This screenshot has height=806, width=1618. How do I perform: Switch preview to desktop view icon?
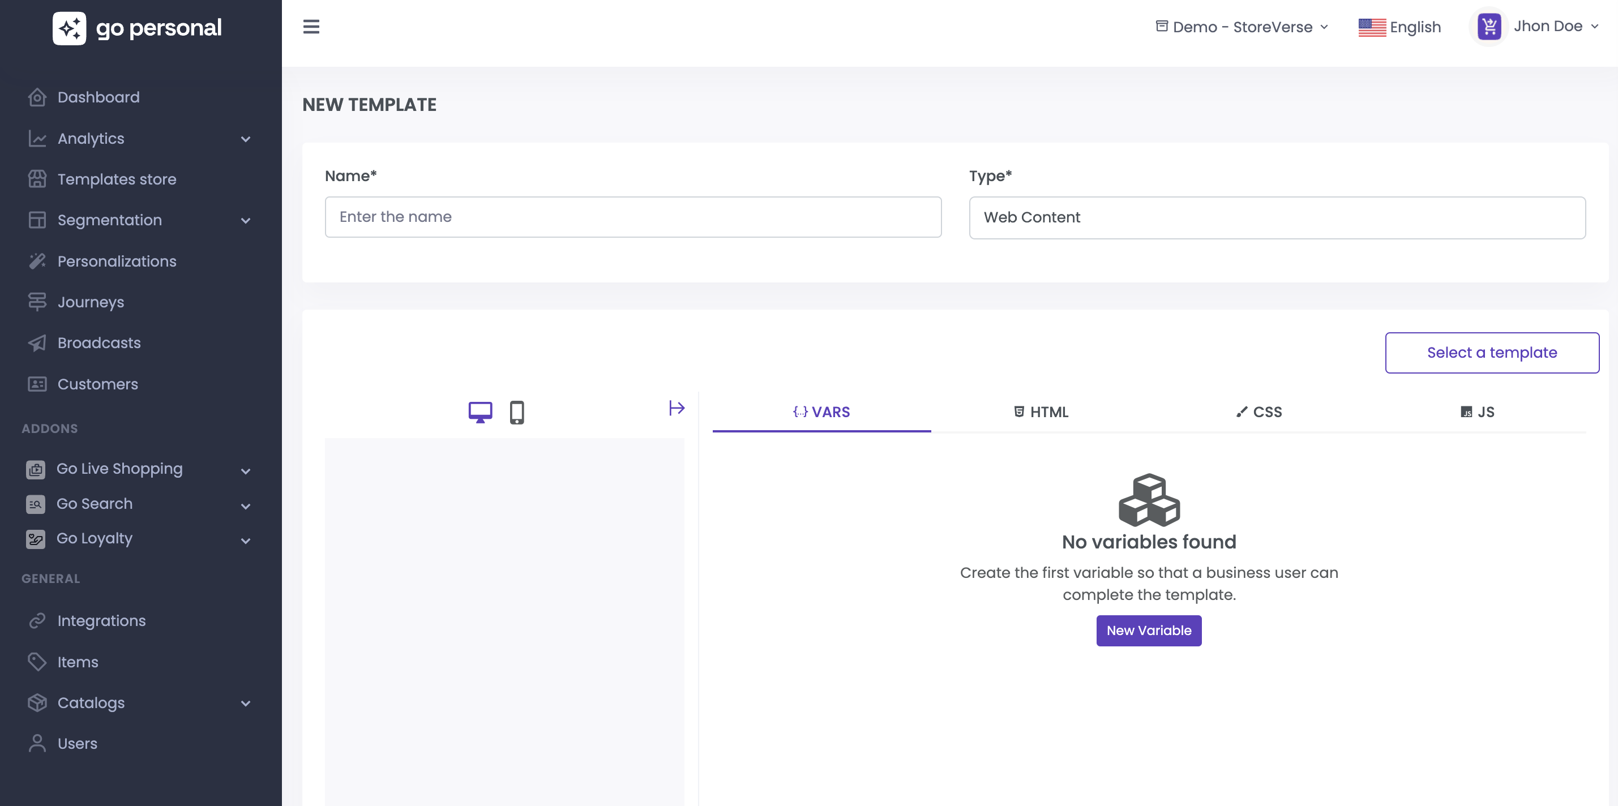pyautogui.click(x=480, y=412)
